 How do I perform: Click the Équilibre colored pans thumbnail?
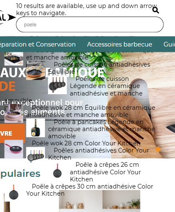pos(36,70)
